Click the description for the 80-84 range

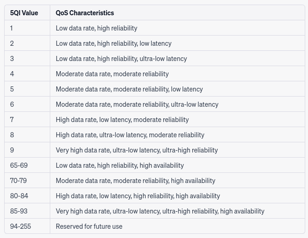138,196
